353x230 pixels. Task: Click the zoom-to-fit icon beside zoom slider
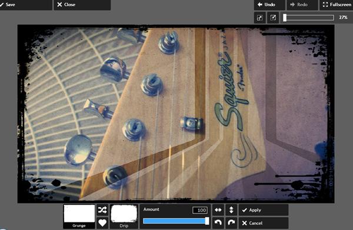coord(259,18)
